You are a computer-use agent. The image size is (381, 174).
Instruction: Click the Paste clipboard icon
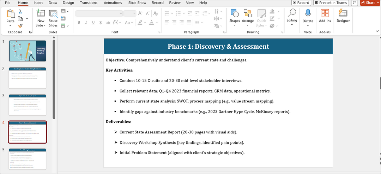[x=11, y=13]
